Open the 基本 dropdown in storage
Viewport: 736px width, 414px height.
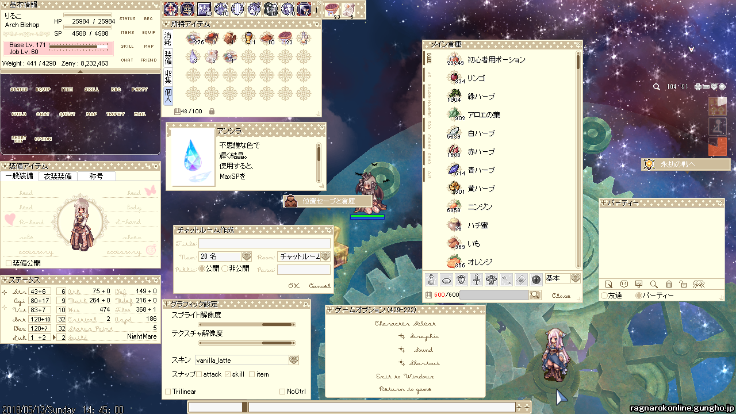[x=575, y=278]
